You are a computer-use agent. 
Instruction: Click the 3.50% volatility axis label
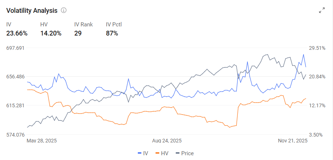click(317, 135)
